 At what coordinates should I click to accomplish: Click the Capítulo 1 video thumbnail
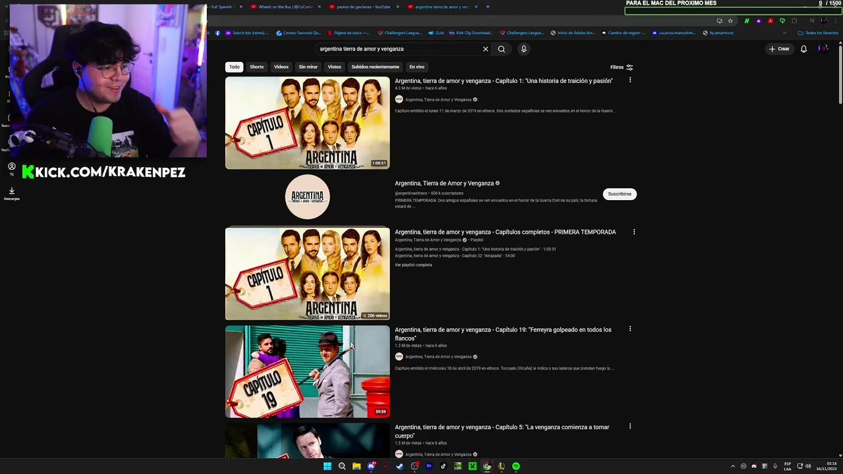[308, 123]
